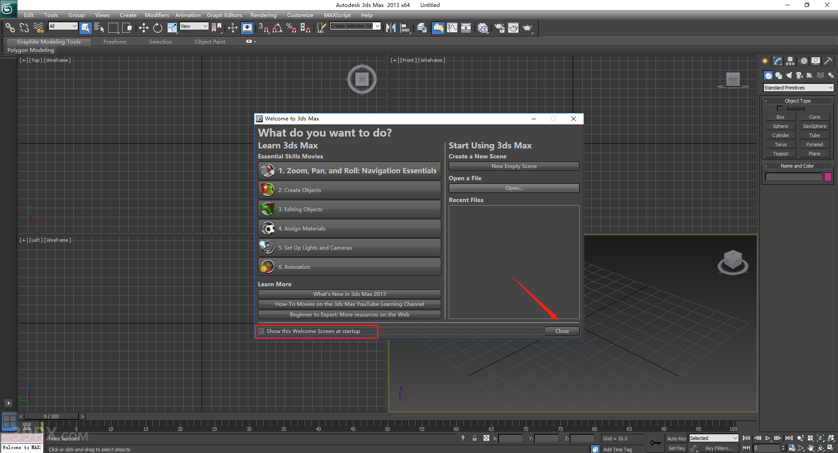
Task: Open the reference coordinate system View dropdown
Action: [194, 26]
